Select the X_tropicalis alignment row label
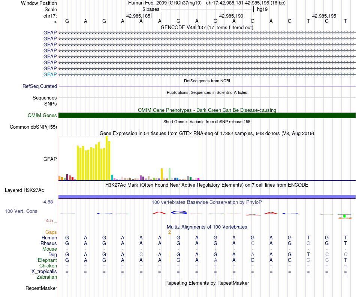The height and width of the screenshot is (297, 356). click(44, 272)
